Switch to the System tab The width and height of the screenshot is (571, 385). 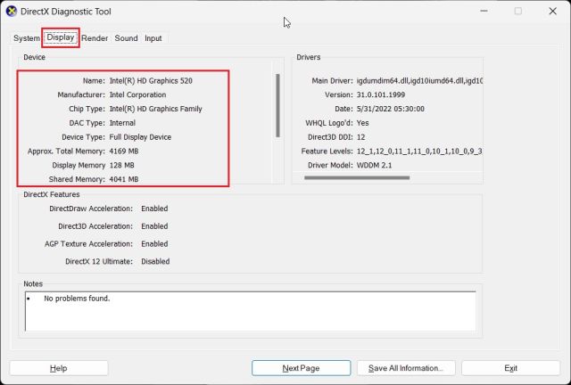[x=27, y=38]
